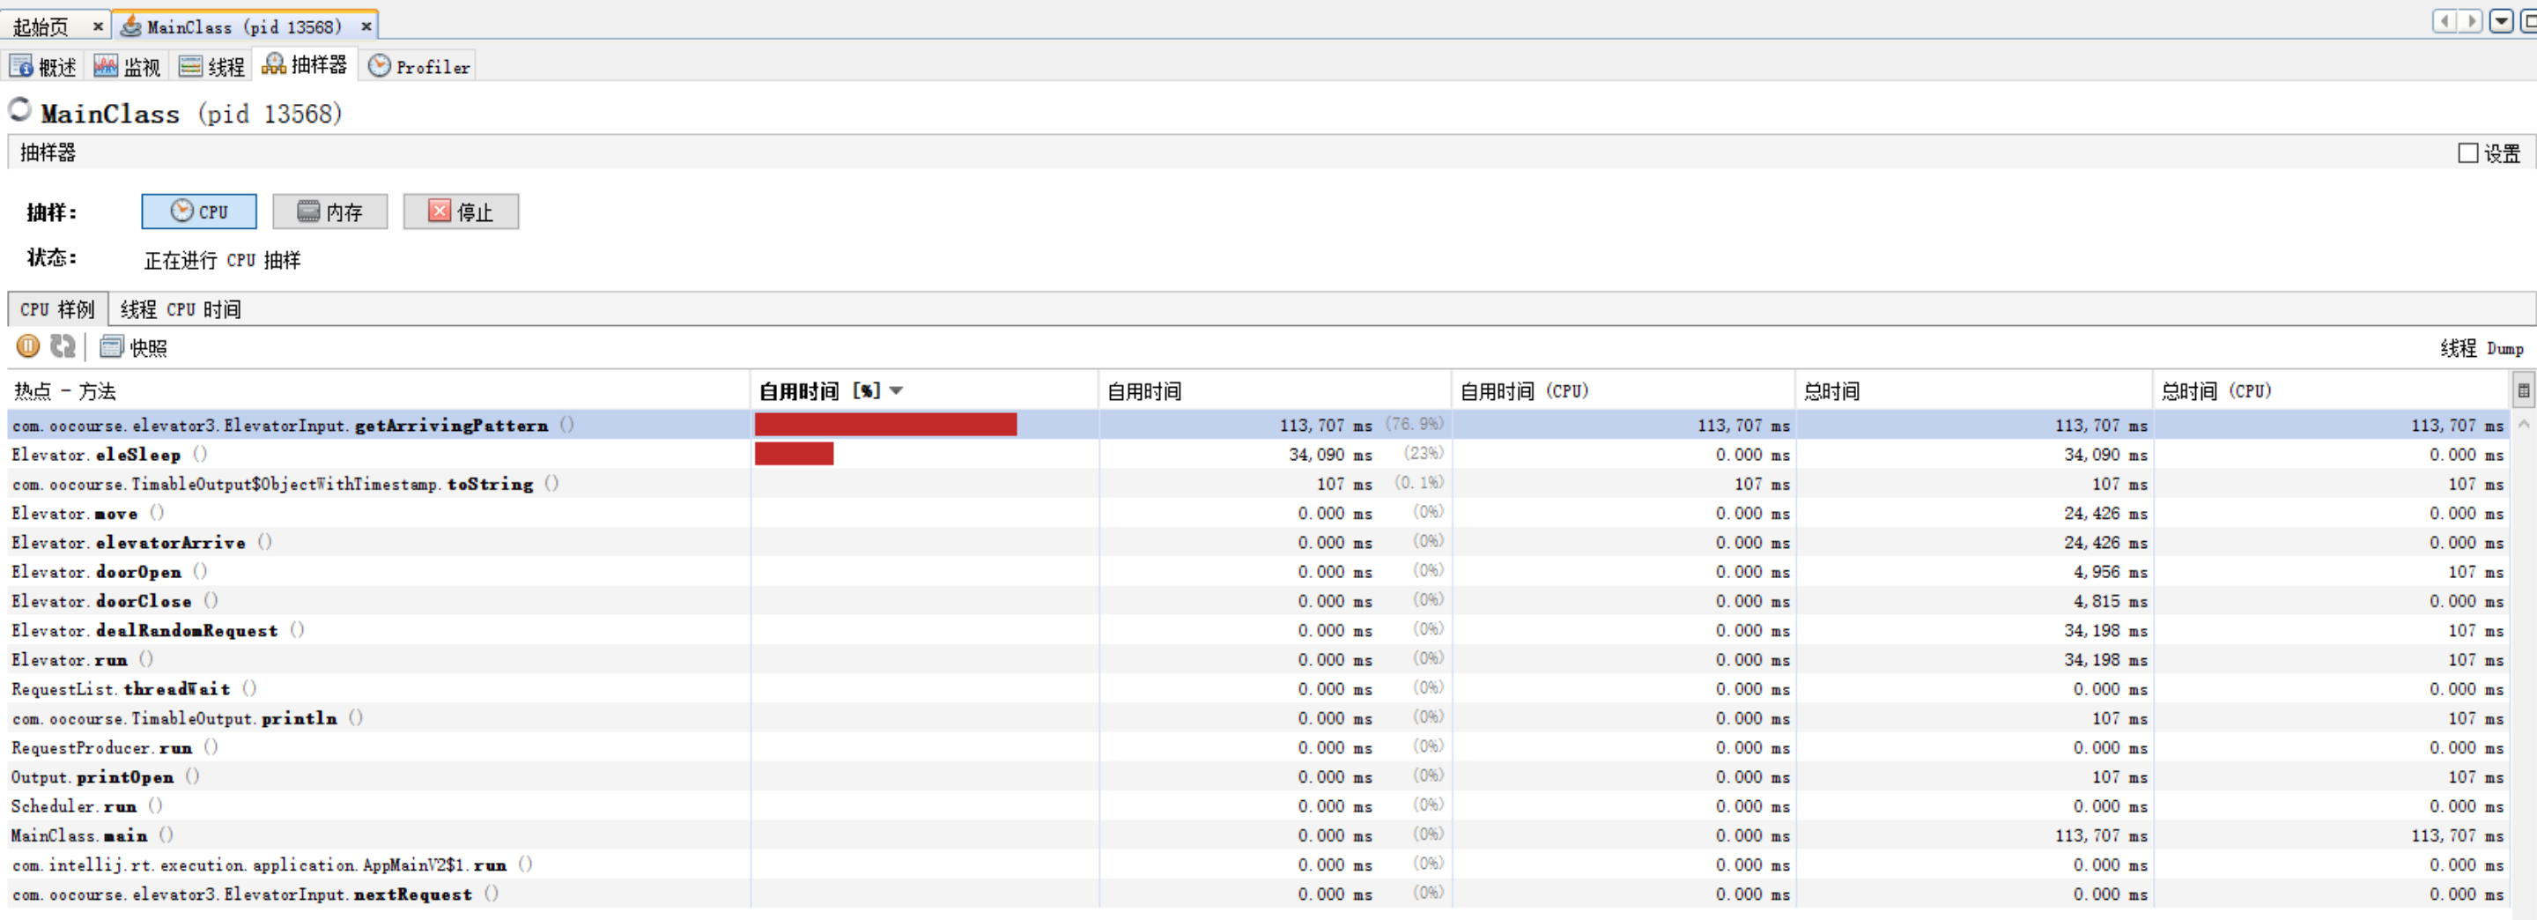Screen dimensions: 2537x920
Task: Select the Elevator.move method row
Action: click(x=1259, y=513)
